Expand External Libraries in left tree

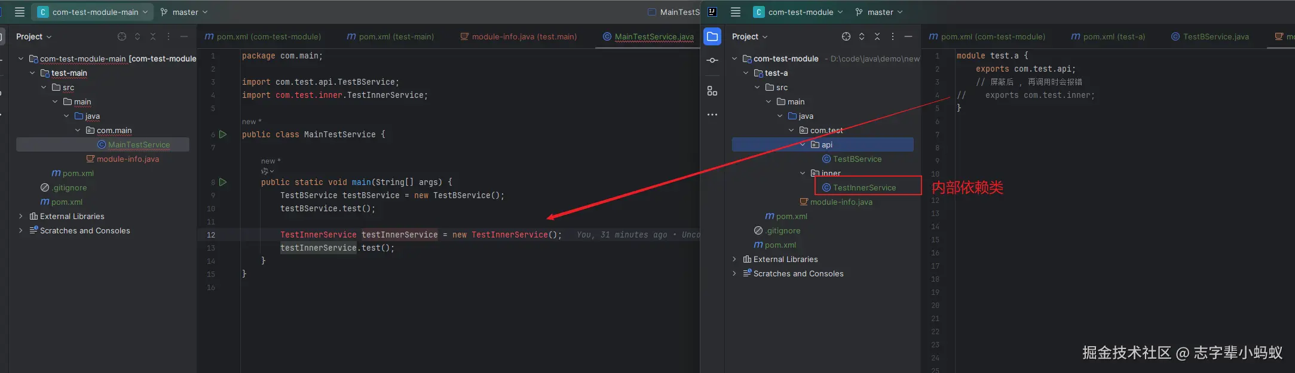coord(21,216)
